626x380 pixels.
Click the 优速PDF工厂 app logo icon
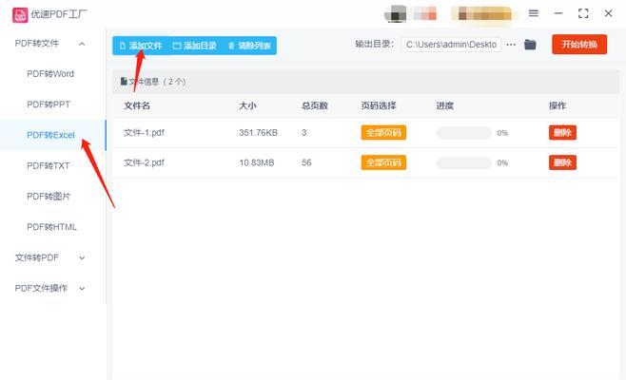tap(20, 15)
